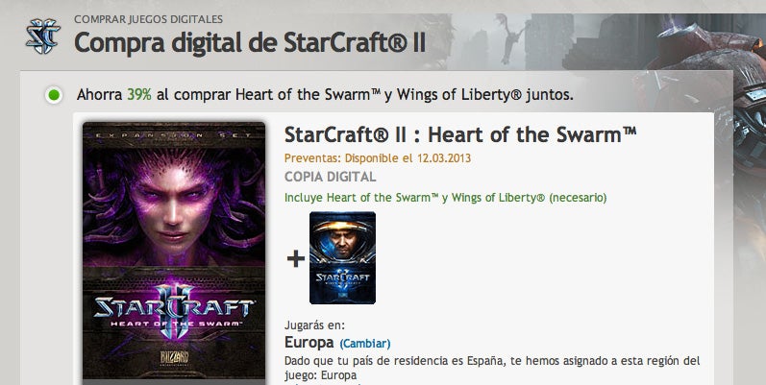Click the Compra digital de StarCraft II heading
This screenshot has width=766, height=385.
250,42
